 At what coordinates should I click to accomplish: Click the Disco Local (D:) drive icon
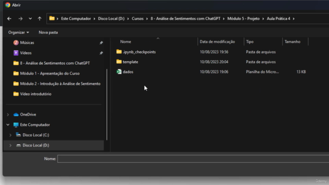tap(19, 145)
